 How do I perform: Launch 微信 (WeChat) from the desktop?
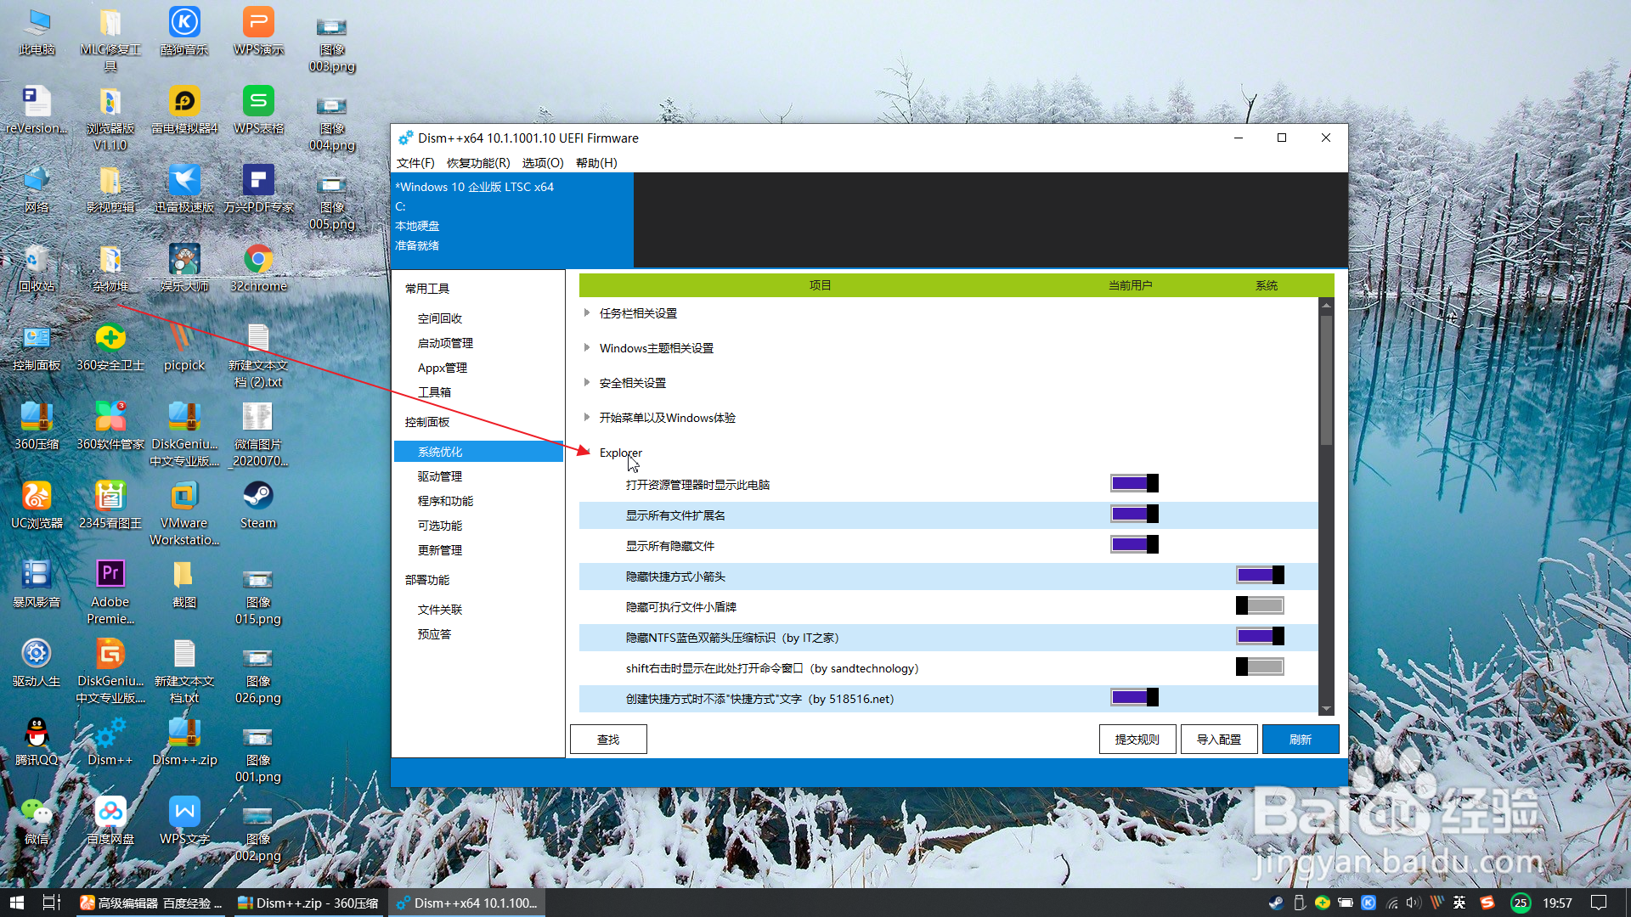(x=36, y=811)
